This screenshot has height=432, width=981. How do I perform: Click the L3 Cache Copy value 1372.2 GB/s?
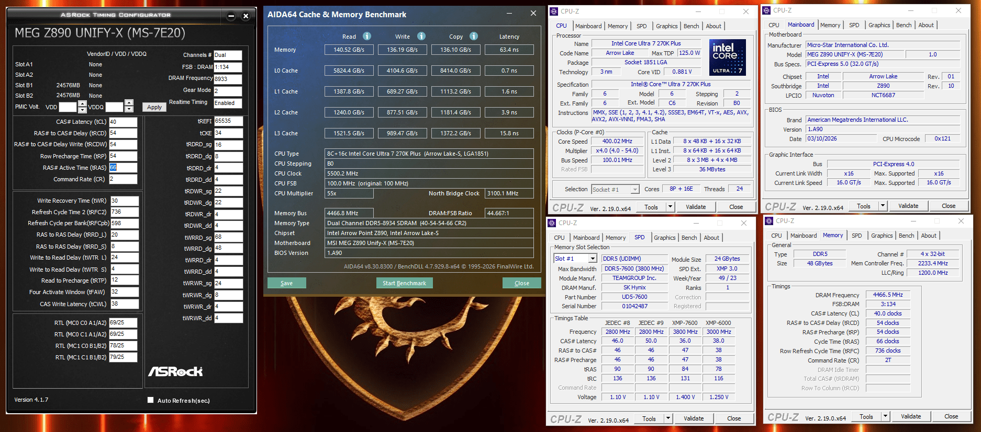pyautogui.click(x=455, y=133)
